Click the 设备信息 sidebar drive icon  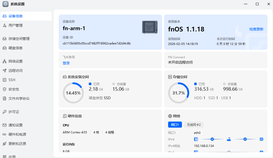click(5, 16)
